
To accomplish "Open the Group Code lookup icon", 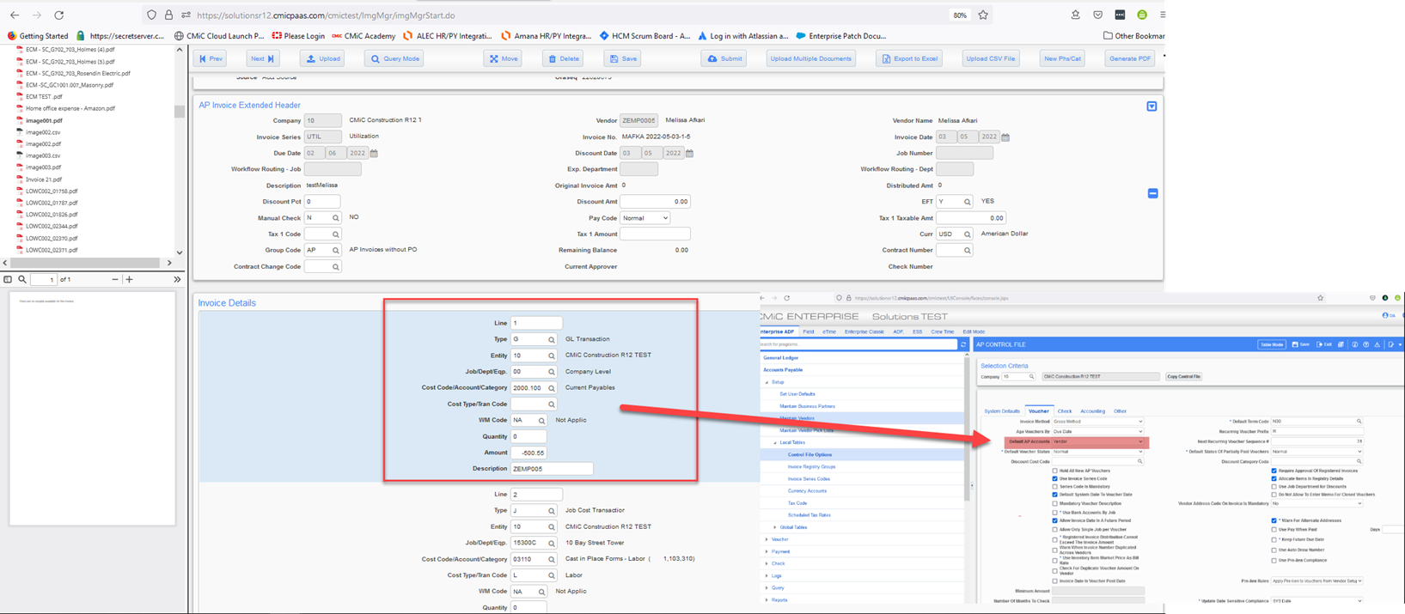I will pyautogui.click(x=336, y=251).
